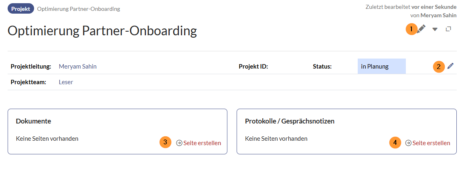This screenshot has width=468, height=172.
Task: Click the last editor's name 'Meryam Sahin' at top right
Action: (438, 15)
